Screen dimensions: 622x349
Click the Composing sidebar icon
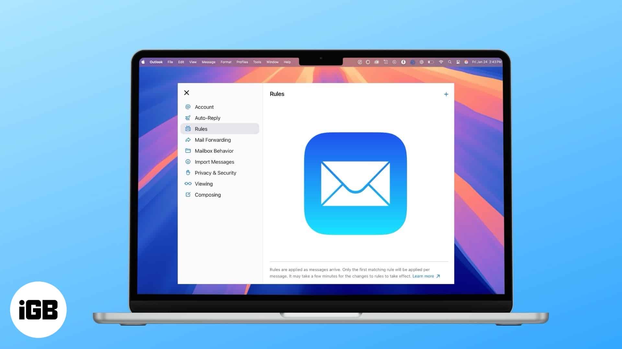pyautogui.click(x=188, y=194)
